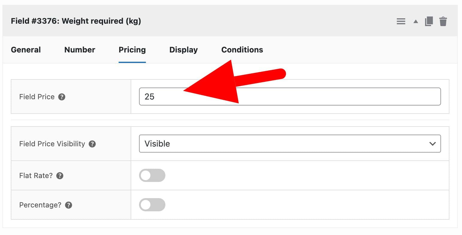Enable the Flat Rate toggle
The height and width of the screenshot is (235, 462).
coord(152,175)
